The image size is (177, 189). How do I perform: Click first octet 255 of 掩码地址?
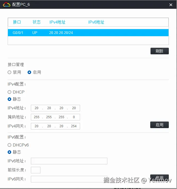tap(37, 117)
